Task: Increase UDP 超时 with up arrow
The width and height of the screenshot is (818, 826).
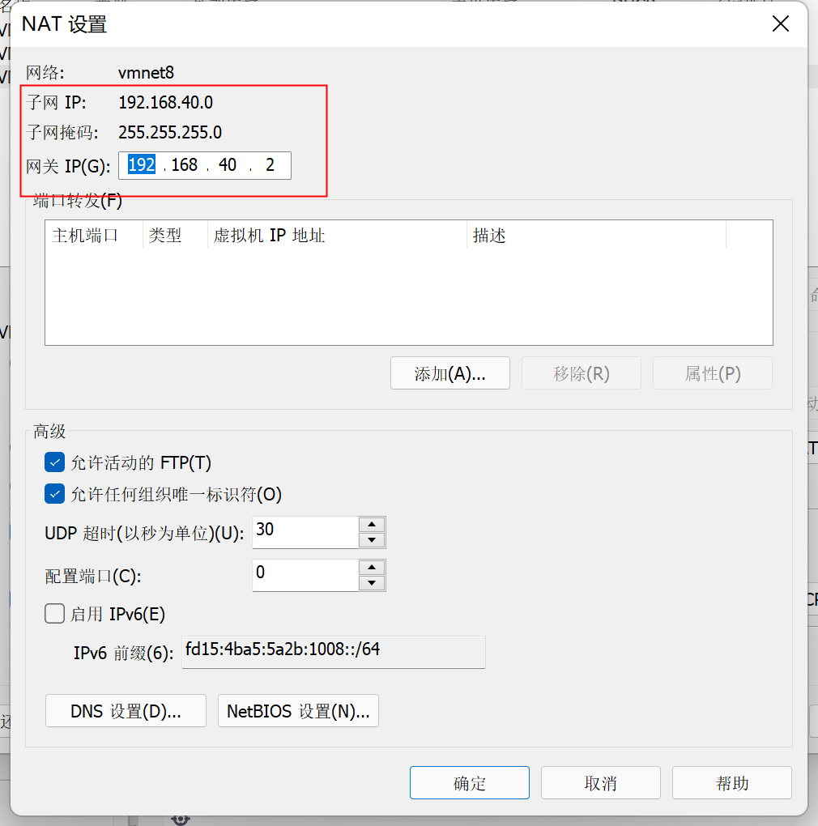Action: (372, 525)
